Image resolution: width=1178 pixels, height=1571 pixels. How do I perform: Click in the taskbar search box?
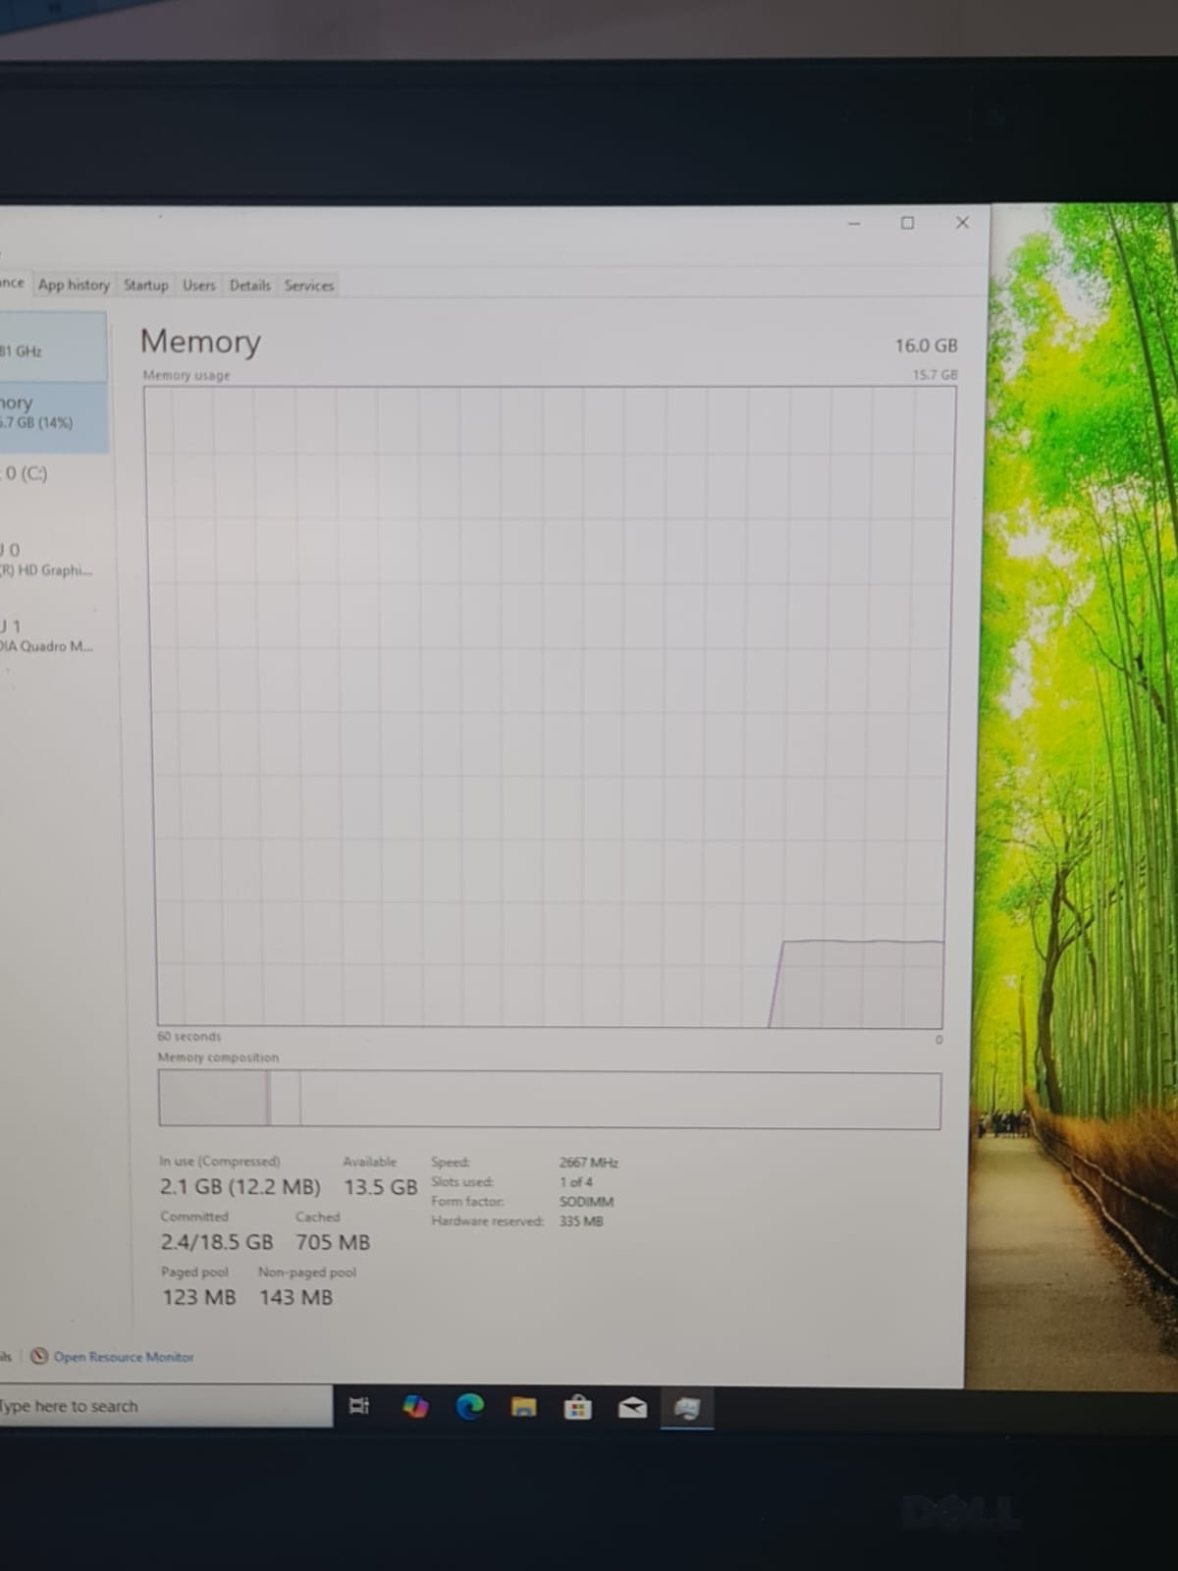point(165,1406)
